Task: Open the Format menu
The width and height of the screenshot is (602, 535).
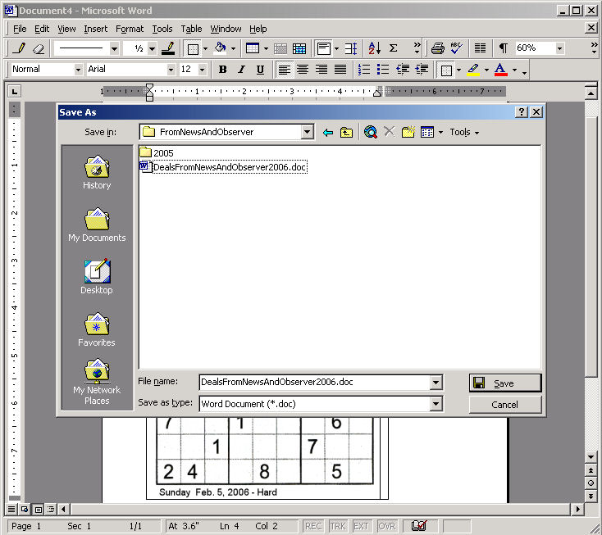Action: [130, 29]
